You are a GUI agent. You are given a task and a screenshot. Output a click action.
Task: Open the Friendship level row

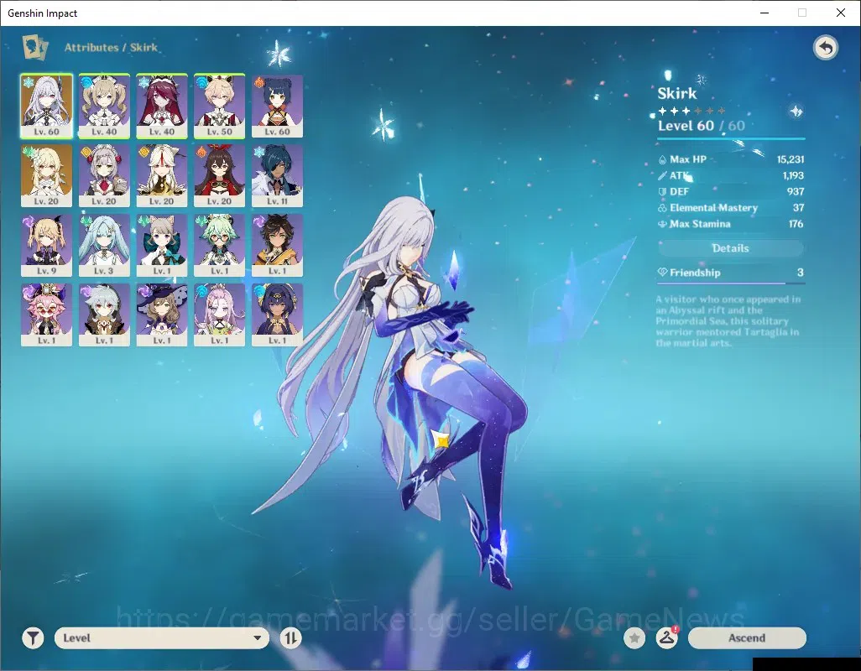tap(730, 273)
